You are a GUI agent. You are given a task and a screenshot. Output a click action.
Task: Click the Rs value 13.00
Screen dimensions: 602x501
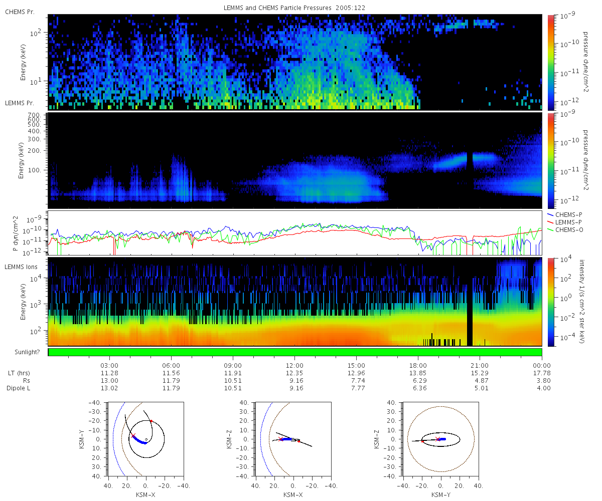109,381
